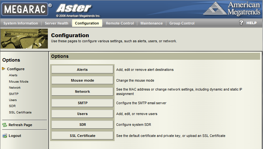This screenshot has width=263, height=149.
Task: Click the American Megatrends company name
Action: (x=244, y=8)
